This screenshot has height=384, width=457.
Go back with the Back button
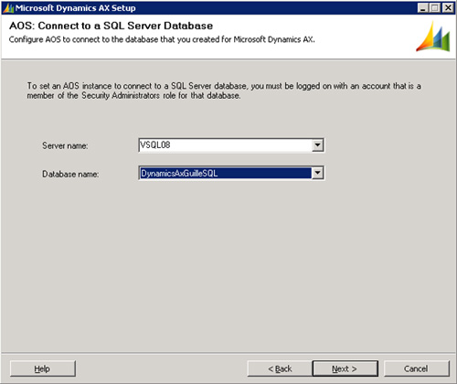coord(280,368)
